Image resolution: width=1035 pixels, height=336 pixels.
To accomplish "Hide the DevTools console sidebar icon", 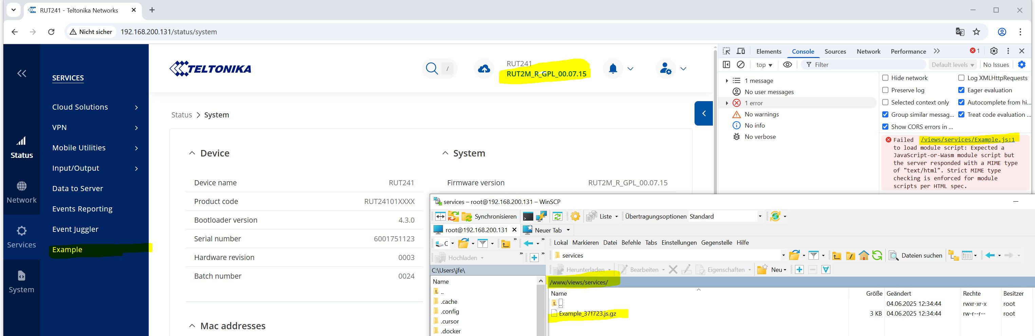I will (x=726, y=65).
